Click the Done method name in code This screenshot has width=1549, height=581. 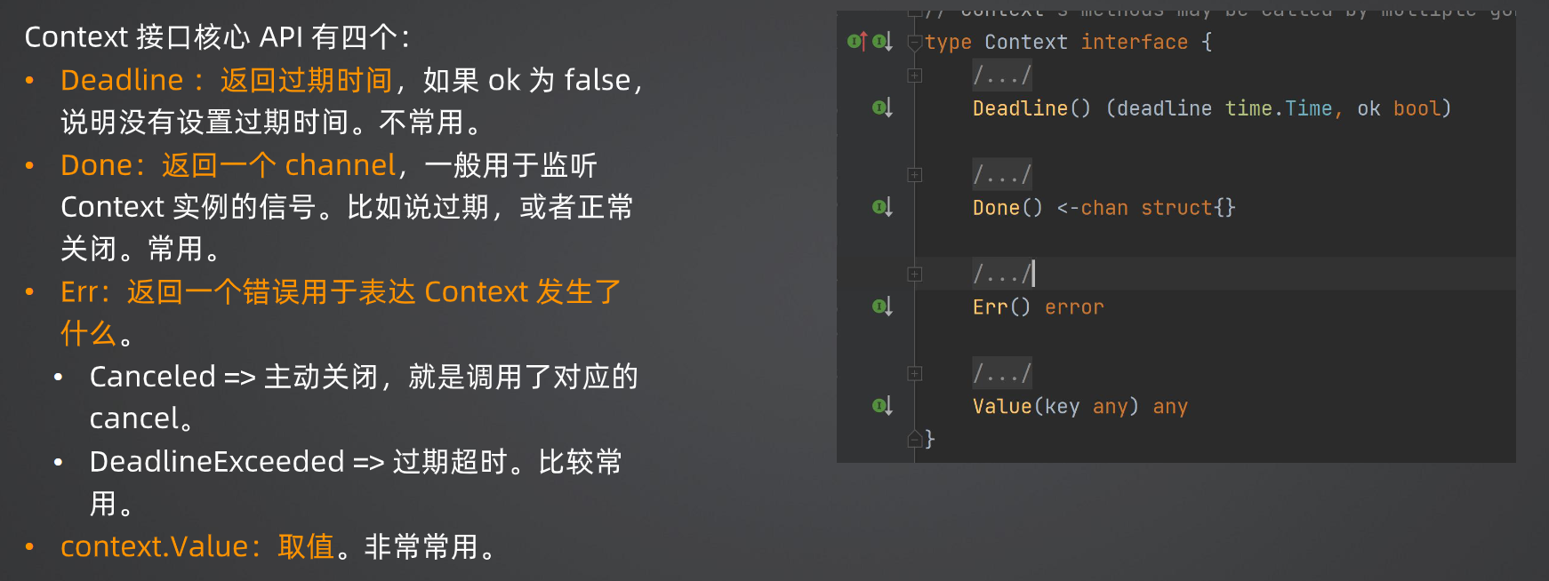pos(996,208)
